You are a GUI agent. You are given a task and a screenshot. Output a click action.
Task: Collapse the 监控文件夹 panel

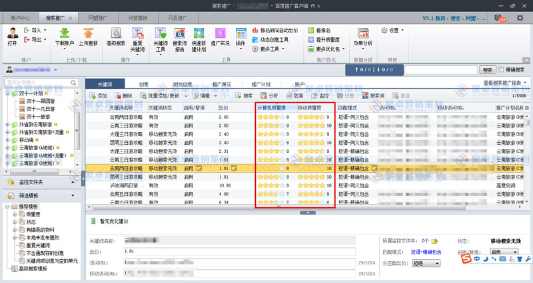[x=73, y=182]
